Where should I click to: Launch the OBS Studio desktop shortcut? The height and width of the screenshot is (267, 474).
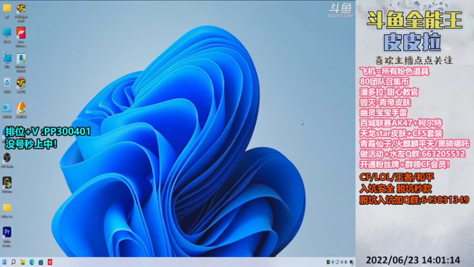click(x=7, y=157)
